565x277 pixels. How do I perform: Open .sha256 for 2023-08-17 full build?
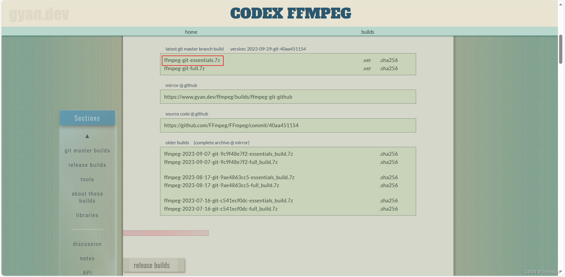coord(388,185)
